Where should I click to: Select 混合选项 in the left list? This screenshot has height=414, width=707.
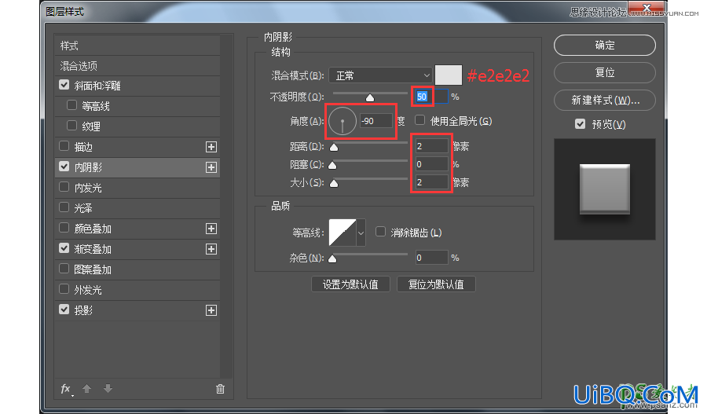tap(137, 66)
